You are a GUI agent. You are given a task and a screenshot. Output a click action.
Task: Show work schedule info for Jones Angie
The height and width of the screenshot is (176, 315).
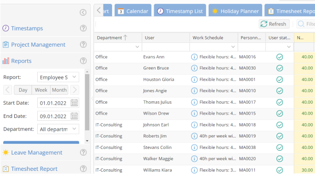pyautogui.click(x=194, y=91)
